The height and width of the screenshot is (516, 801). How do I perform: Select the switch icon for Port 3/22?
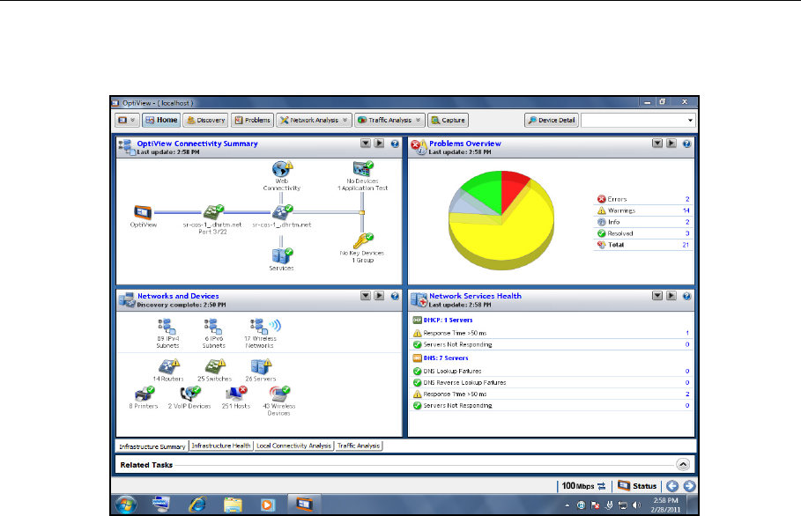click(x=213, y=212)
